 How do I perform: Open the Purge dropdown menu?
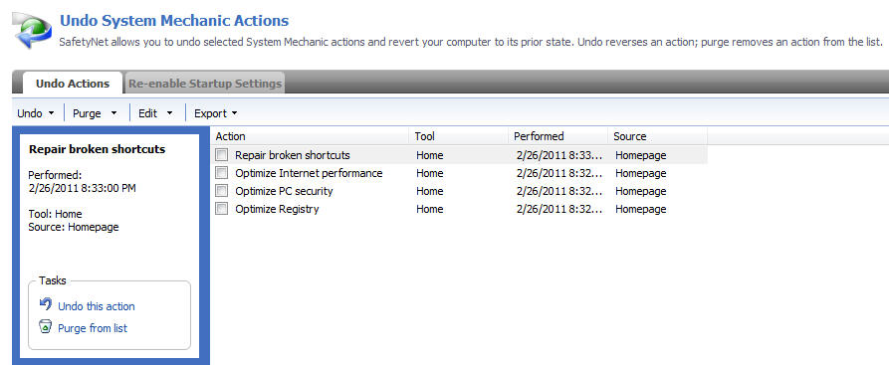95,113
